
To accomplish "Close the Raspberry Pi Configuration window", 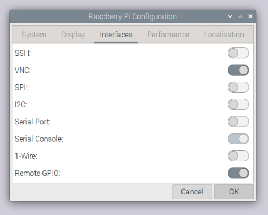I will [x=250, y=16].
